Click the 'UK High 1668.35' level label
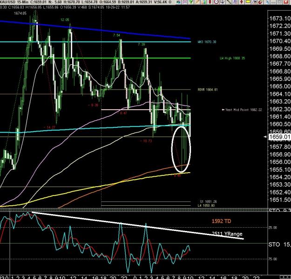The width and height of the screenshot is (291, 279). click(232, 58)
